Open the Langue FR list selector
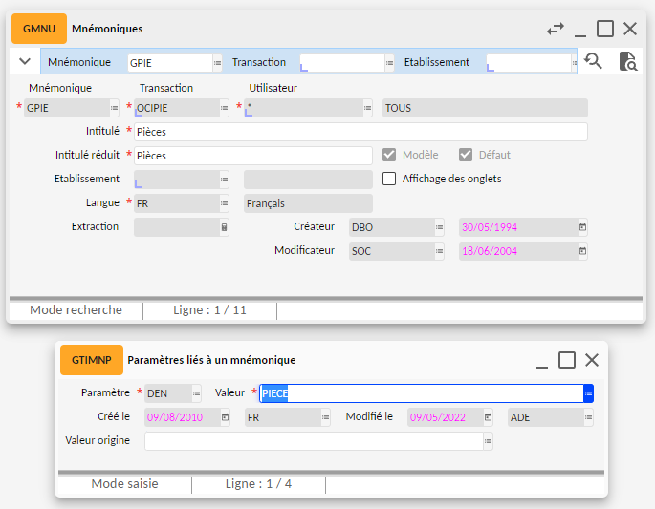This screenshot has width=655, height=509. tap(224, 203)
